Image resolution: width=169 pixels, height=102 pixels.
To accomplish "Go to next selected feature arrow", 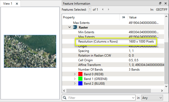I will 109,10.
